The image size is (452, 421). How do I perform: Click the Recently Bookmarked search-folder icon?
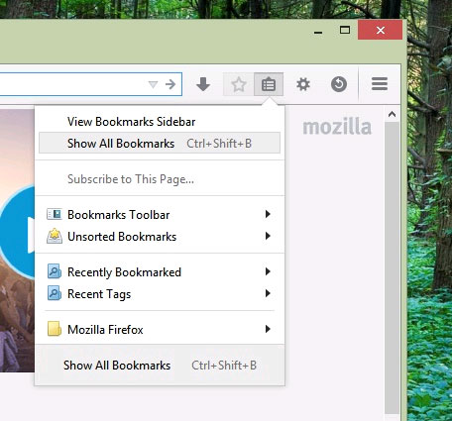[x=55, y=271]
